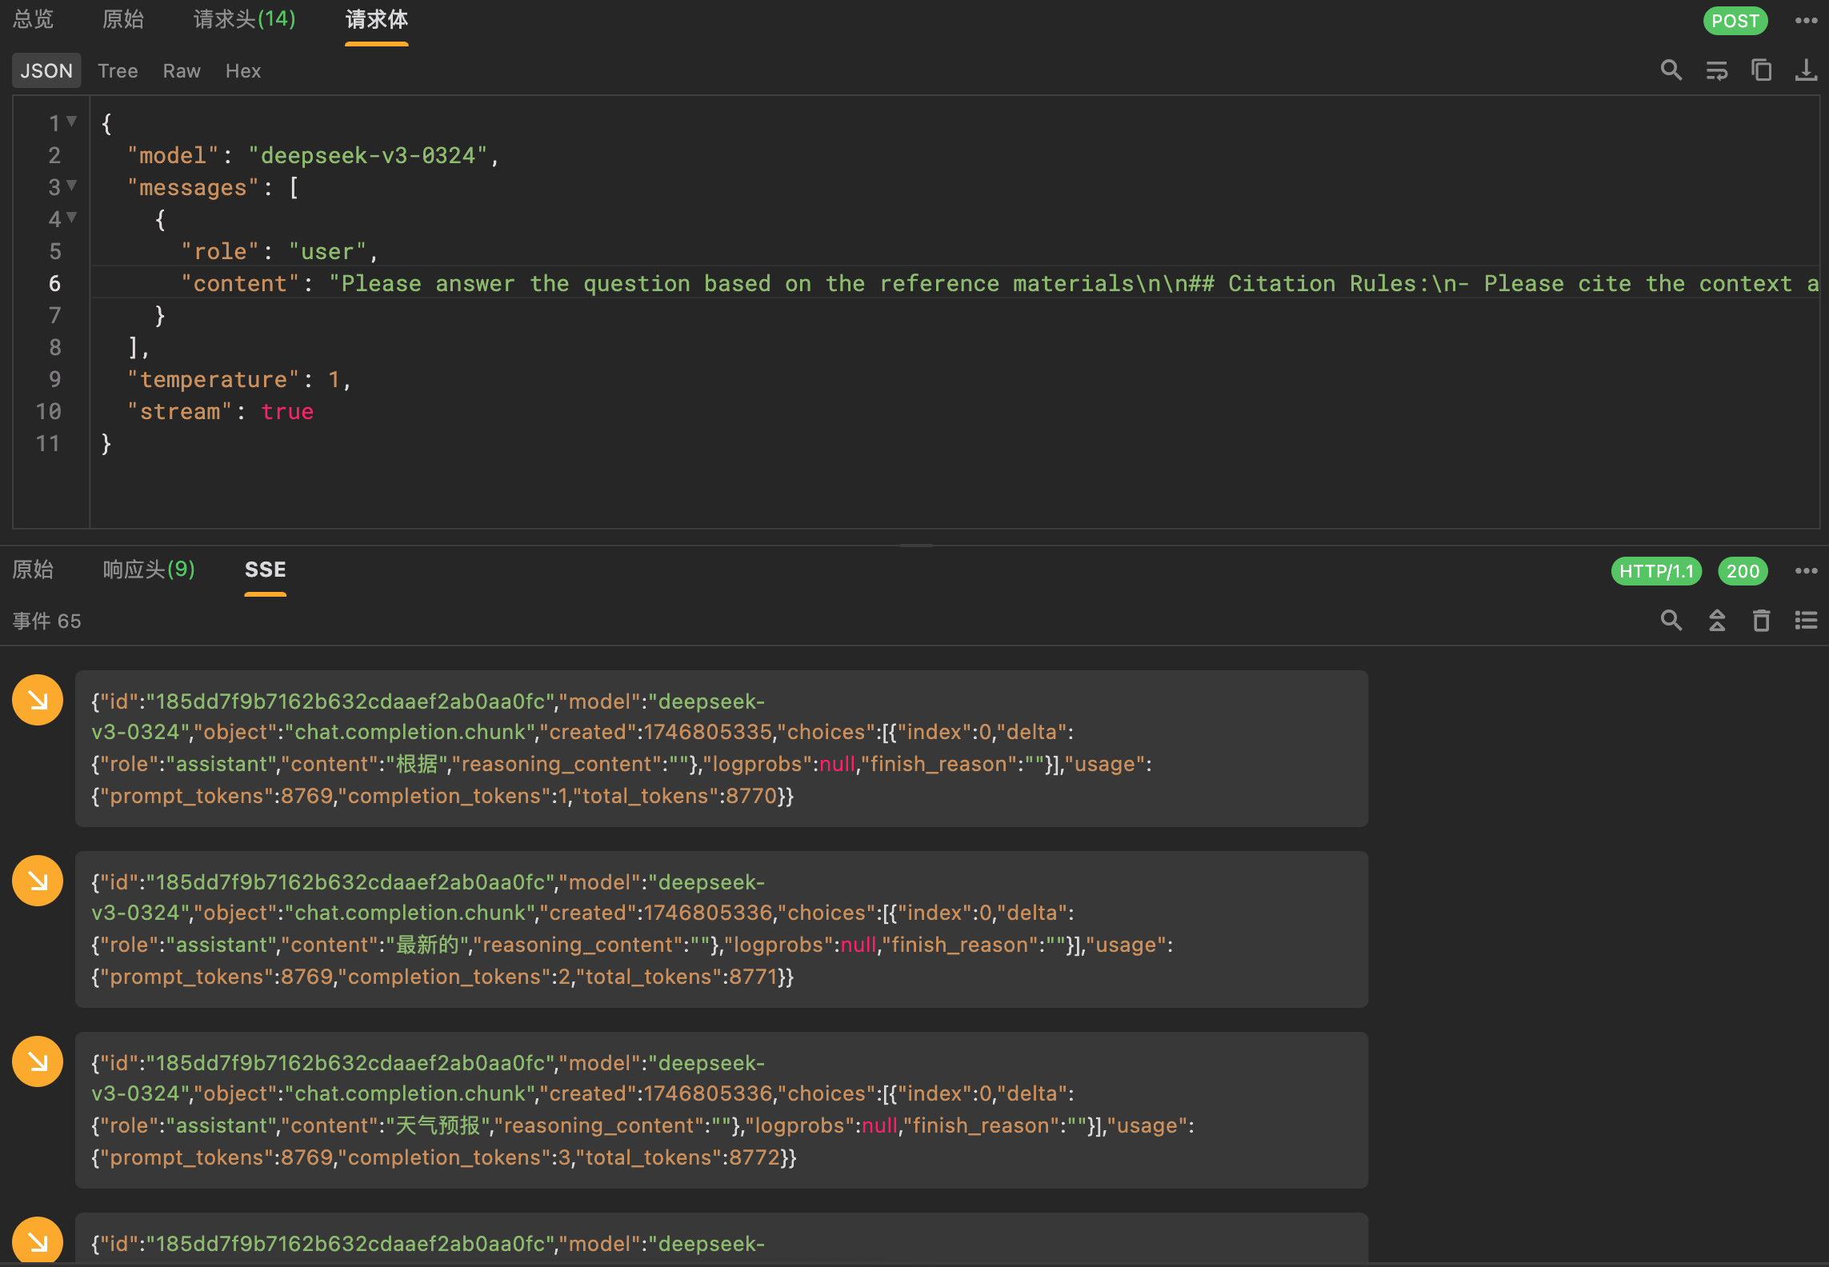Screen dimensions: 1829x1267
Task: Open the 响应头(9) tab
Action: (x=149, y=570)
